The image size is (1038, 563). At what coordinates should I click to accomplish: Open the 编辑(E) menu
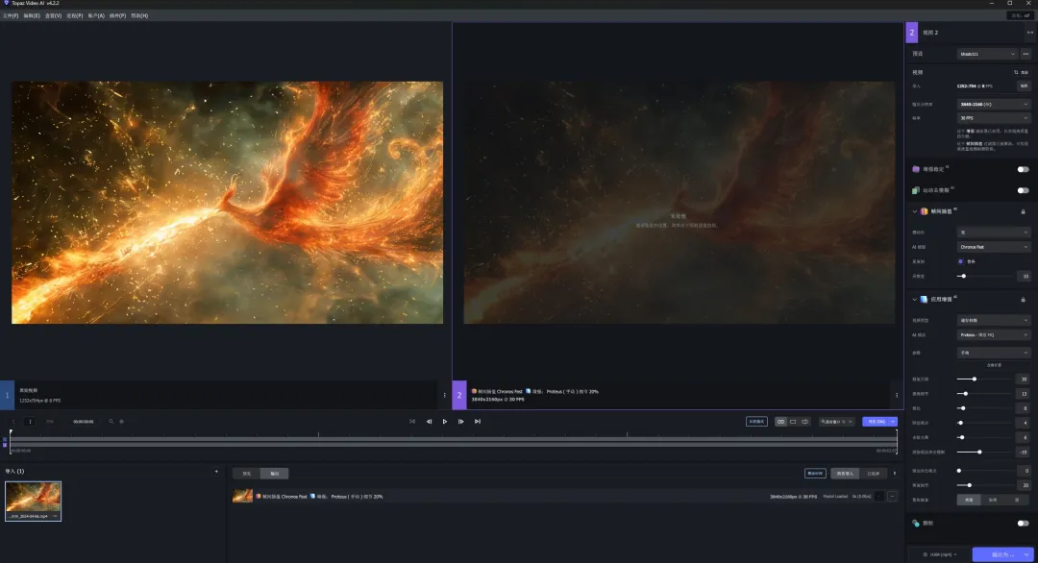[33, 15]
